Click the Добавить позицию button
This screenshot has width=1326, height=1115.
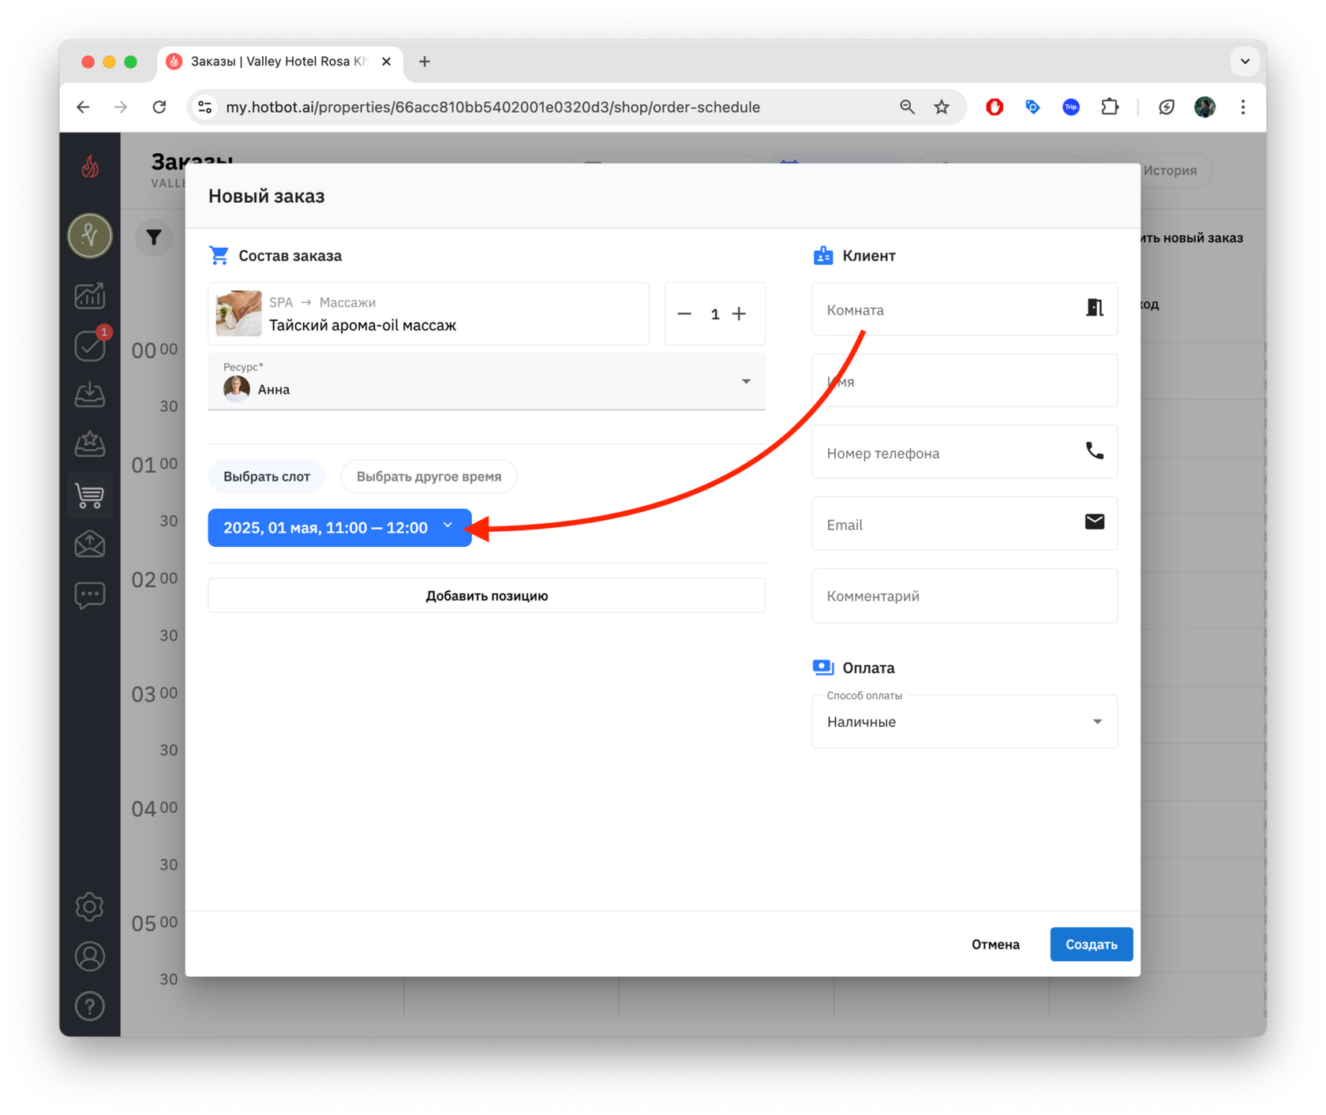487,596
